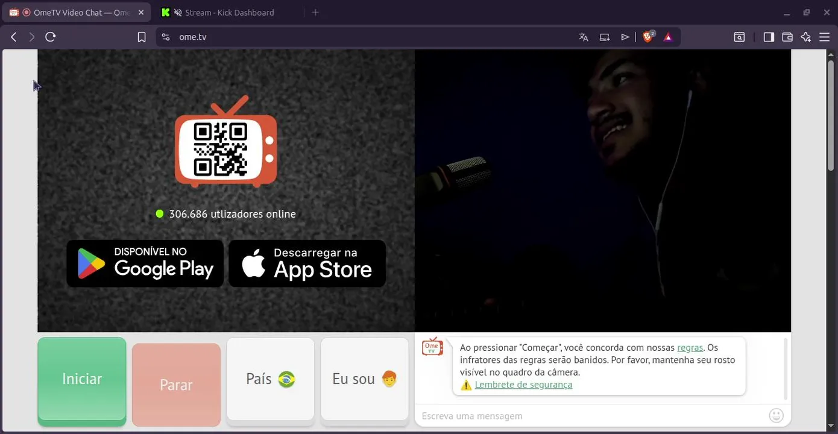Open a new tab with the plus button
The height and width of the screenshot is (434, 838).
pos(315,12)
